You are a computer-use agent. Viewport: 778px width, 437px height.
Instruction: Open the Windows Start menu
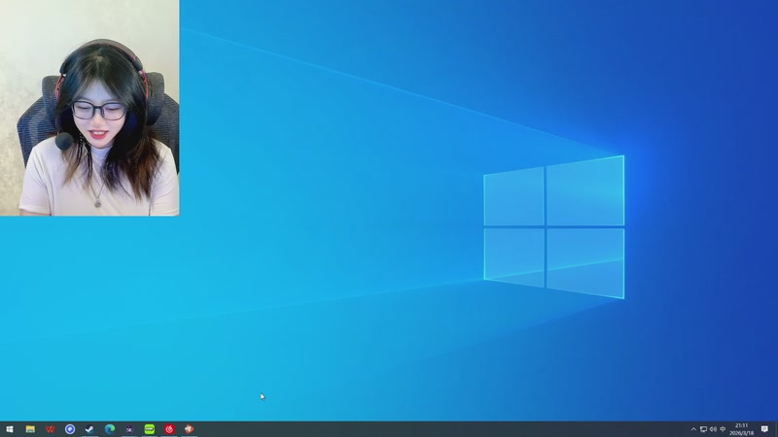click(x=10, y=429)
